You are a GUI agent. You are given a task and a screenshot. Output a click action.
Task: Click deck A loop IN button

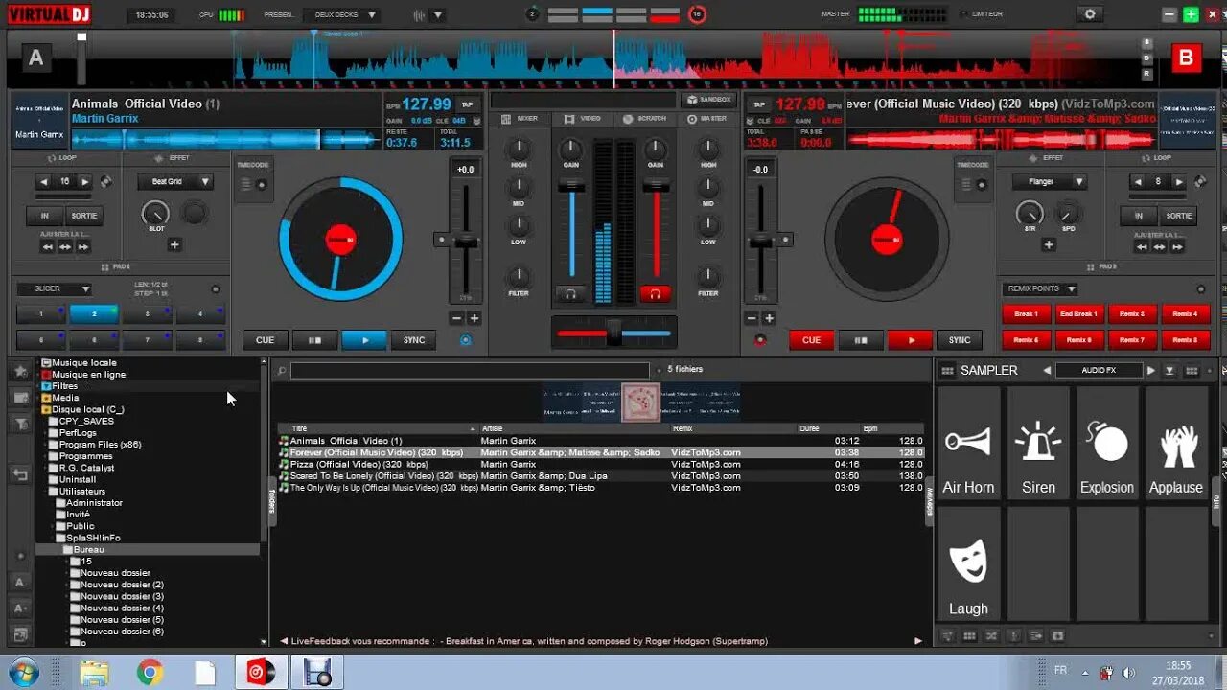pyautogui.click(x=44, y=216)
